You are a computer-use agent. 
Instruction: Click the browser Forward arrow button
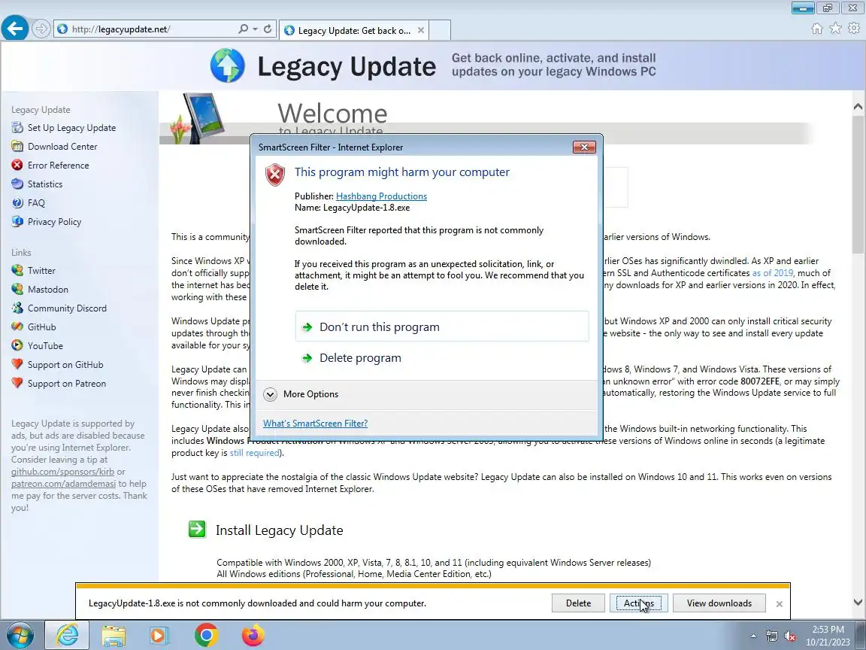point(41,29)
